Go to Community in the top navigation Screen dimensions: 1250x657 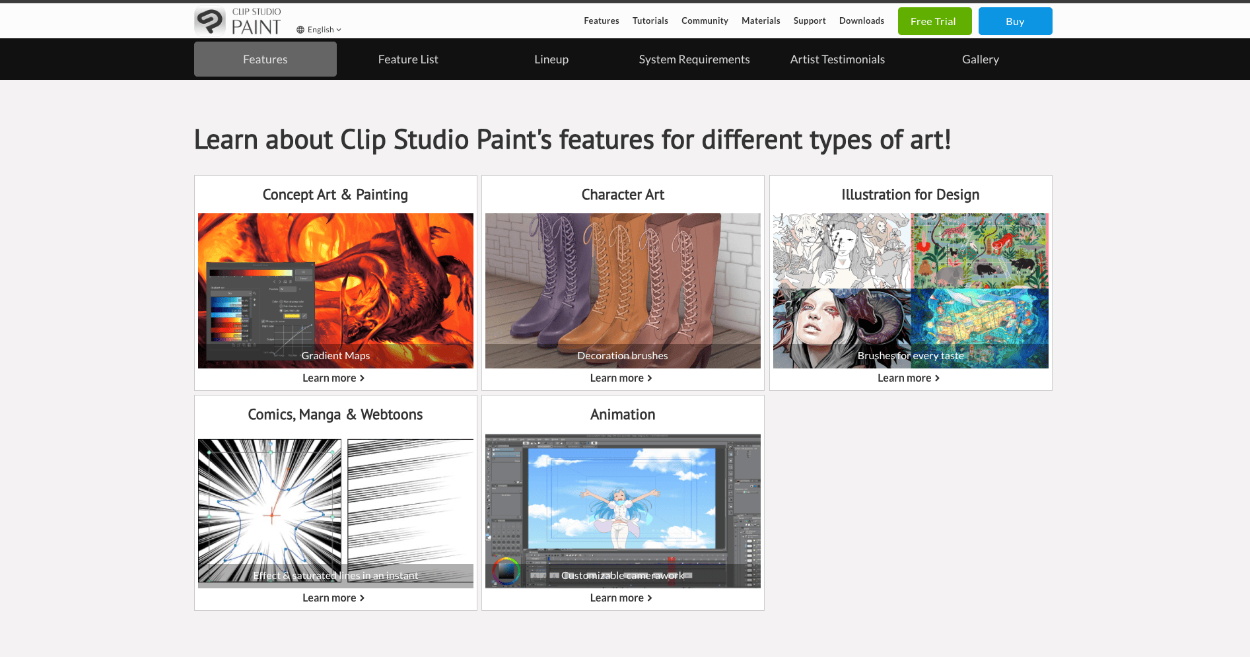(705, 20)
